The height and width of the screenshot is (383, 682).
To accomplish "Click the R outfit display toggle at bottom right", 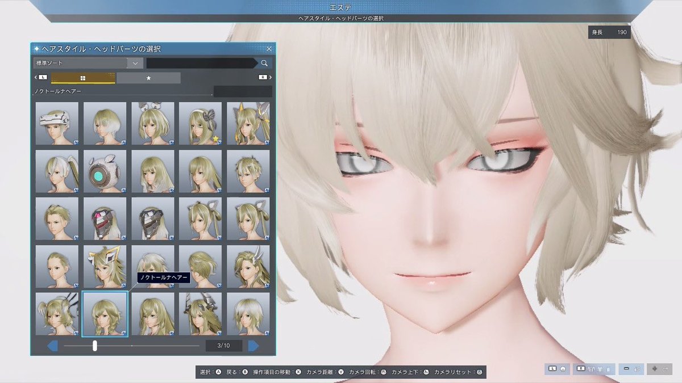I will pos(593,369).
